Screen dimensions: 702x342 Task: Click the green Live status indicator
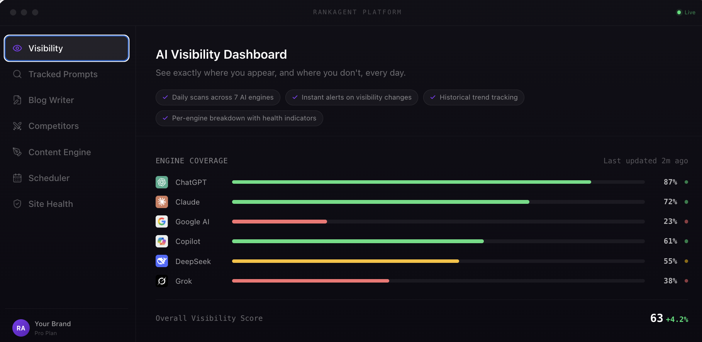tap(686, 12)
